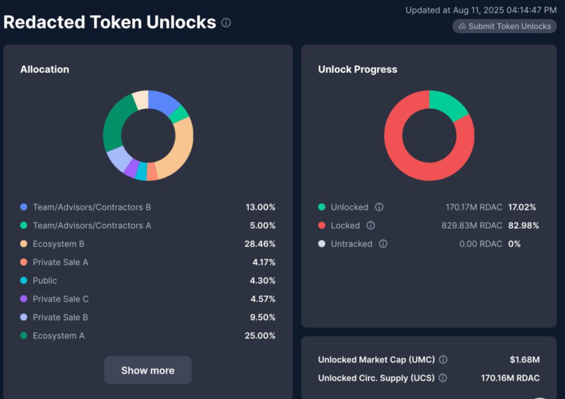Click Ecosystem A dark green color dot

click(x=24, y=336)
